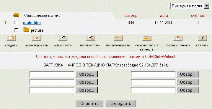
Task: Click the дата column header
Action: coord(164,16)
